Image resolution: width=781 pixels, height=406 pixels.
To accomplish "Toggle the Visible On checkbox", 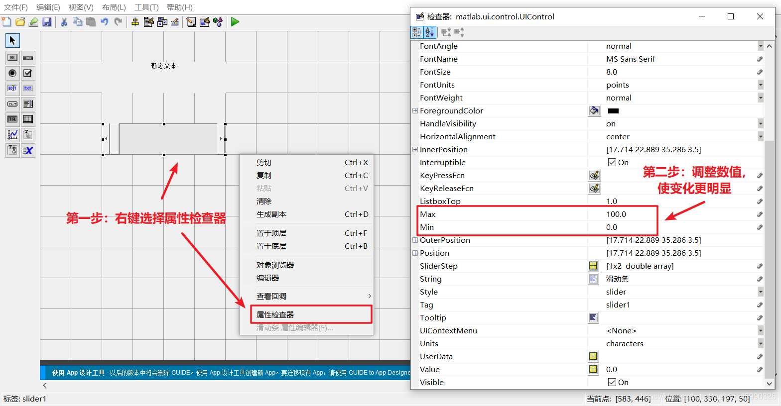I will (612, 382).
